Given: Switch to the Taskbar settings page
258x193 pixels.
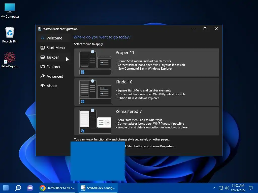Looking at the screenshot, I should (x=54, y=57).
